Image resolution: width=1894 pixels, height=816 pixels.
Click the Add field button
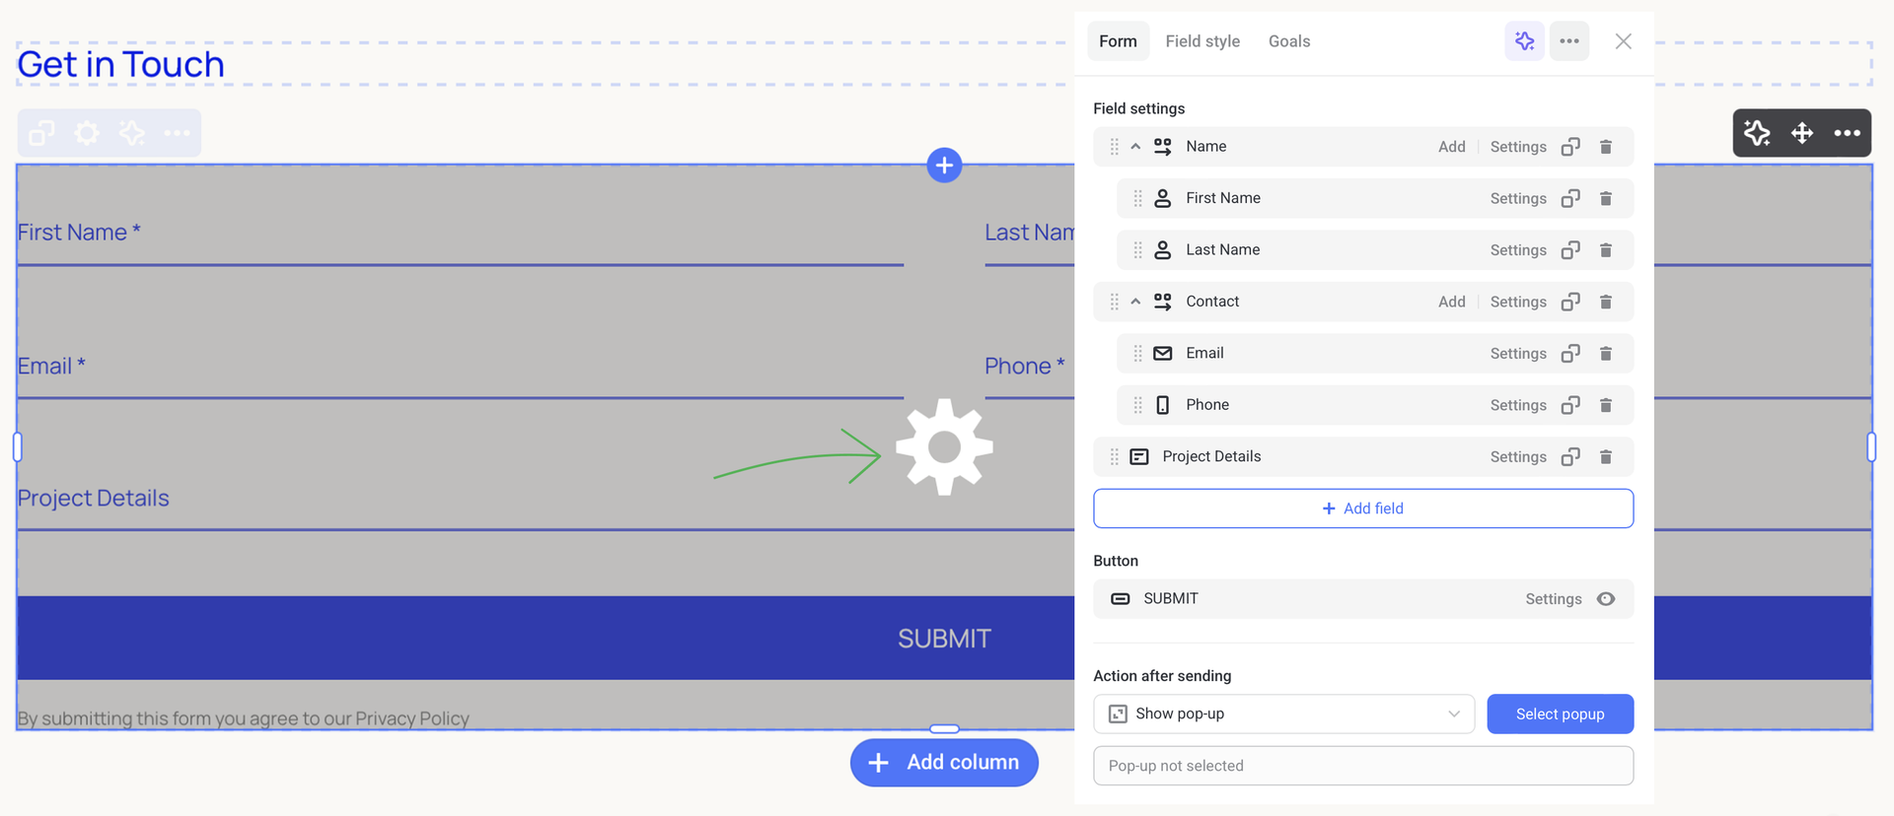coord(1362,509)
